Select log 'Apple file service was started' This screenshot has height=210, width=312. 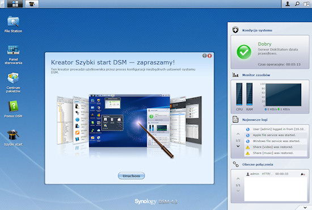click(x=276, y=135)
